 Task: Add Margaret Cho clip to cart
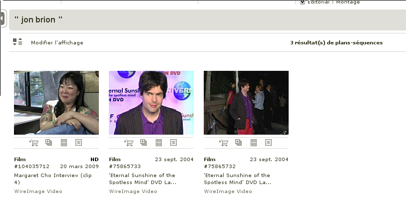click(x=33, y=143)
